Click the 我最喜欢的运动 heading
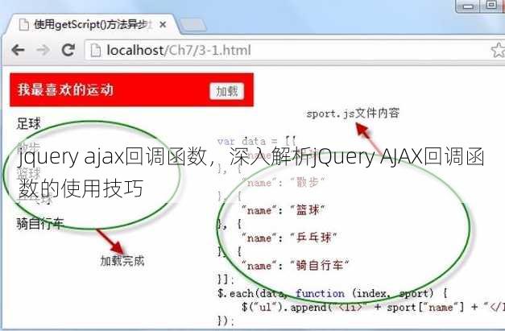505x331 pixels. click(66, 89)
